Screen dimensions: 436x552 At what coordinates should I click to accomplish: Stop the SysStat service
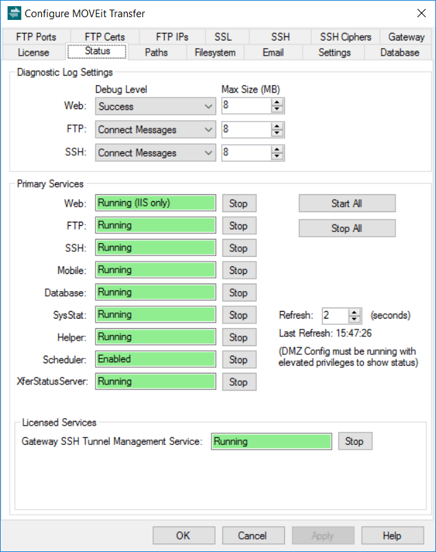pyautogui.click(x=239, y=314)
